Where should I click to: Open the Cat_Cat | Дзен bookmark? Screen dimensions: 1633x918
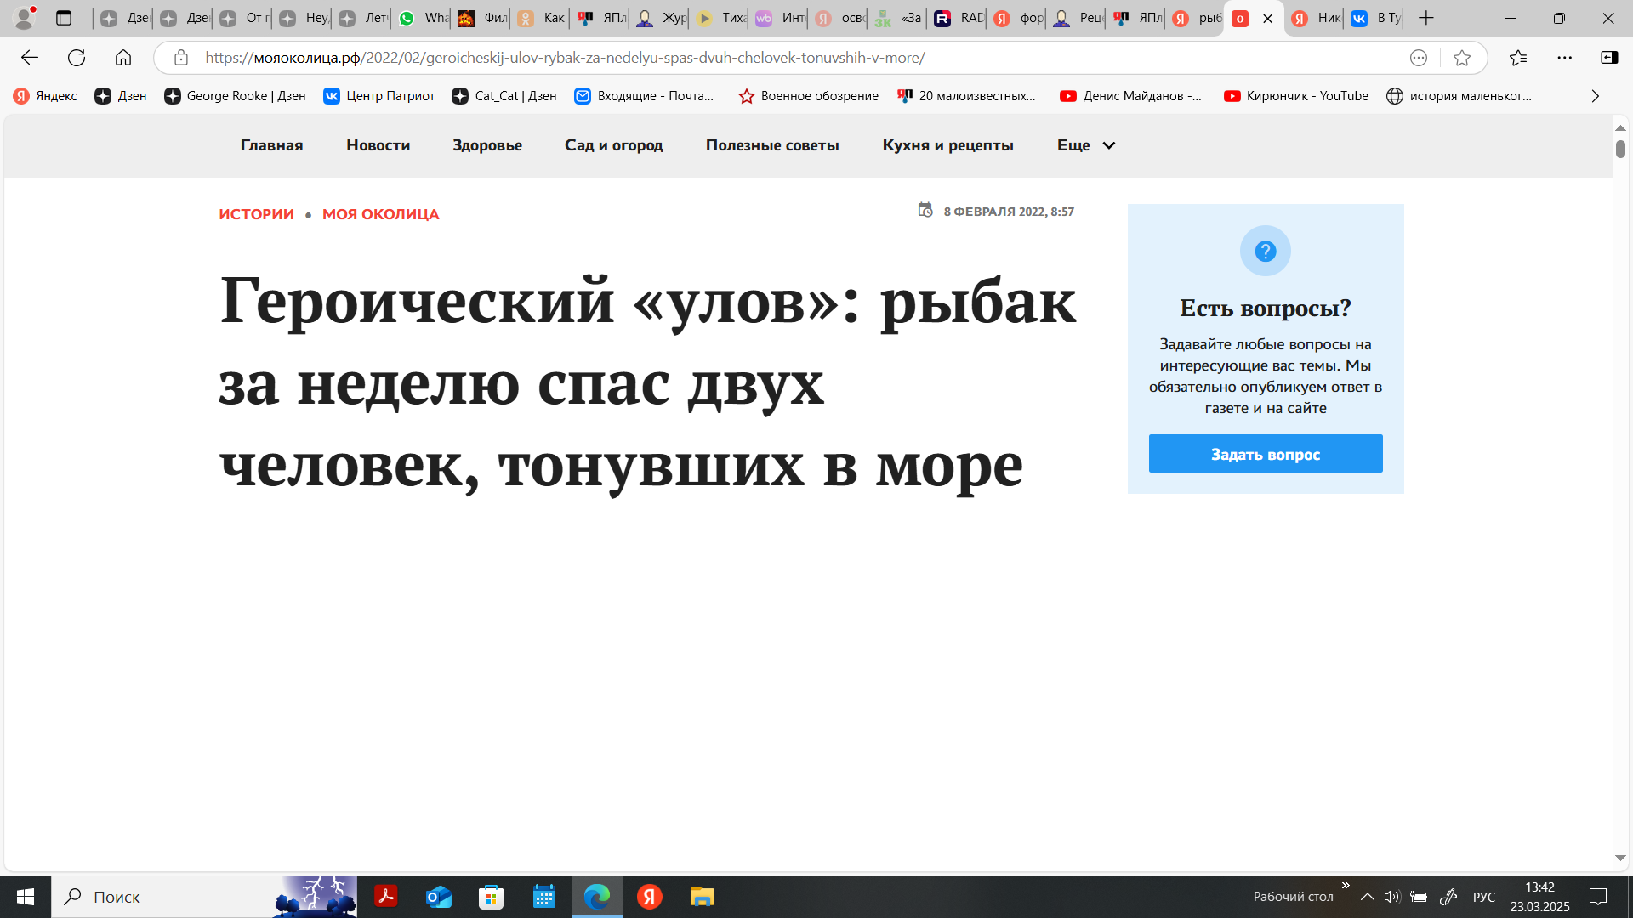click(504, 96)
